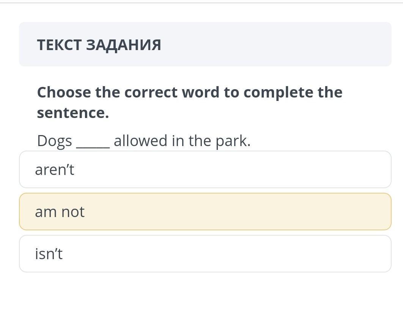The width and height of the screenshot is (403, 310).
Task: Click bold "the" right before "correct"
Action: [x=108, y=93]
